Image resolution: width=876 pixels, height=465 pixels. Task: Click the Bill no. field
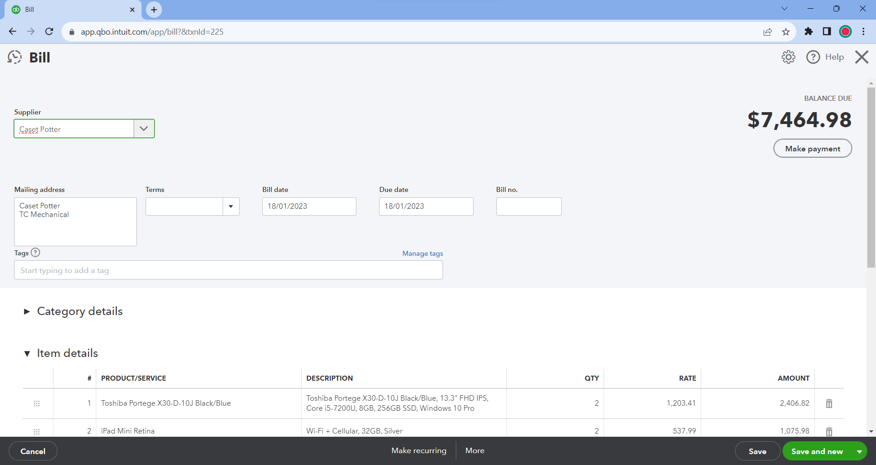pyautogui.click(x=529, y=207)
